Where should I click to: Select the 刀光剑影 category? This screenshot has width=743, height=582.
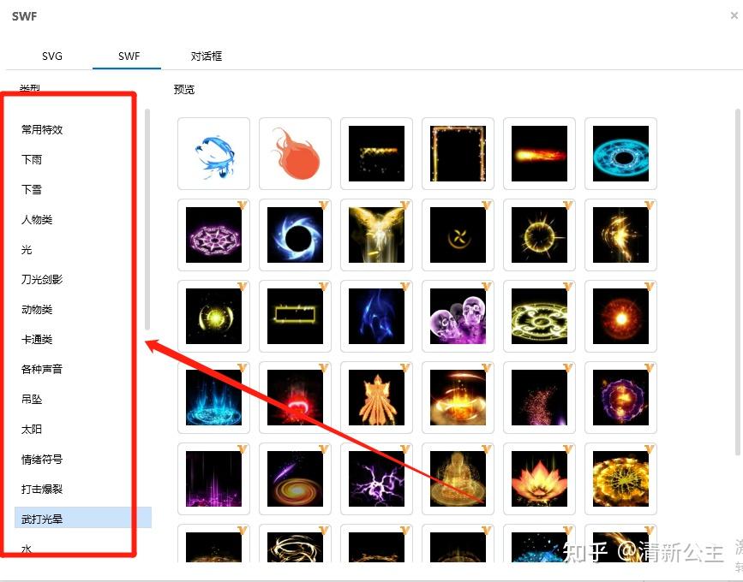(x=42, y=279)
